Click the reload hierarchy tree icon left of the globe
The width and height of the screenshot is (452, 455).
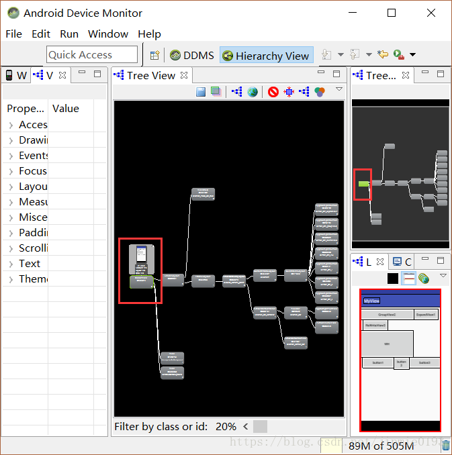pyautogui.click(x=237, y=92)
